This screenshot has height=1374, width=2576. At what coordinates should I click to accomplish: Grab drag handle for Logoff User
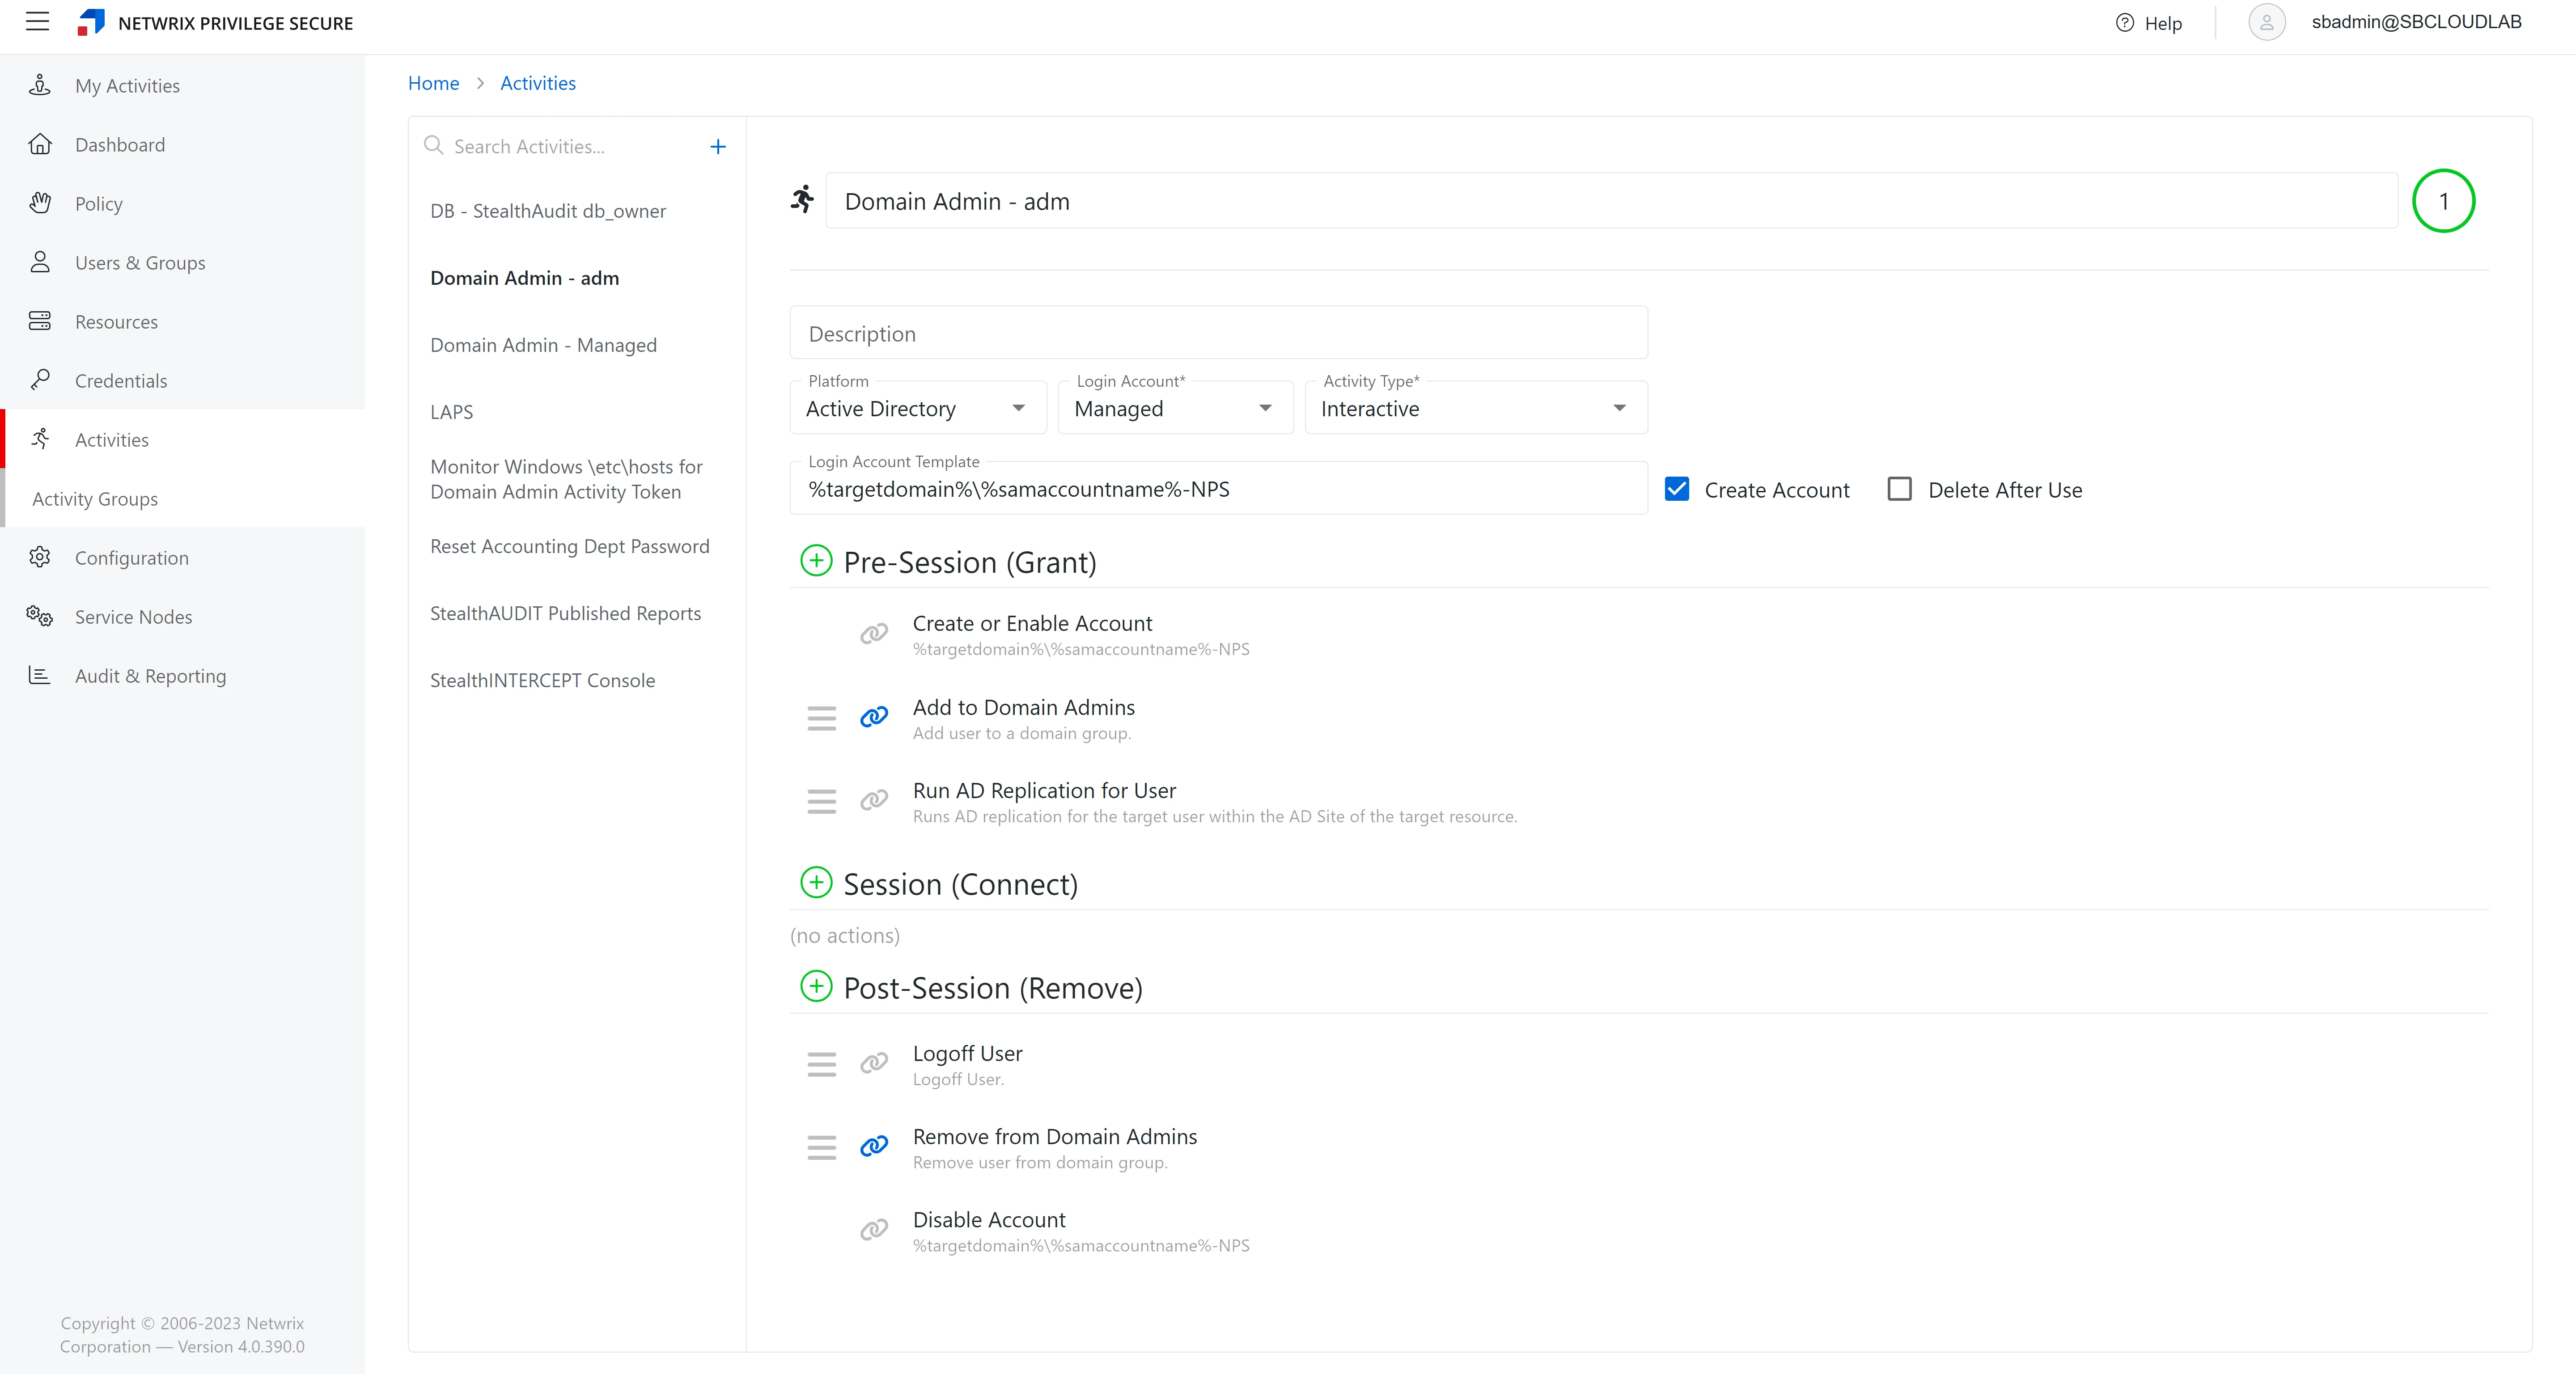coord(822,1064)
